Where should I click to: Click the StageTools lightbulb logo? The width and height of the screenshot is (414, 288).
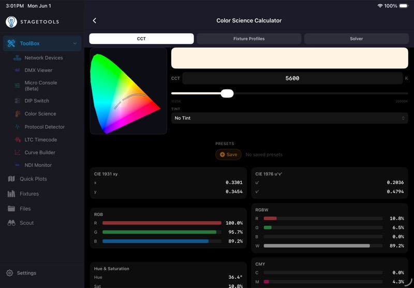click(x=11, y=22)
